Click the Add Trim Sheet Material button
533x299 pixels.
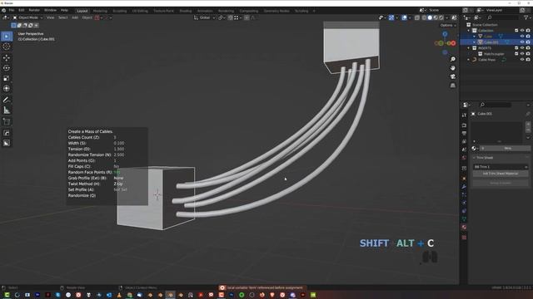[501, 174]
